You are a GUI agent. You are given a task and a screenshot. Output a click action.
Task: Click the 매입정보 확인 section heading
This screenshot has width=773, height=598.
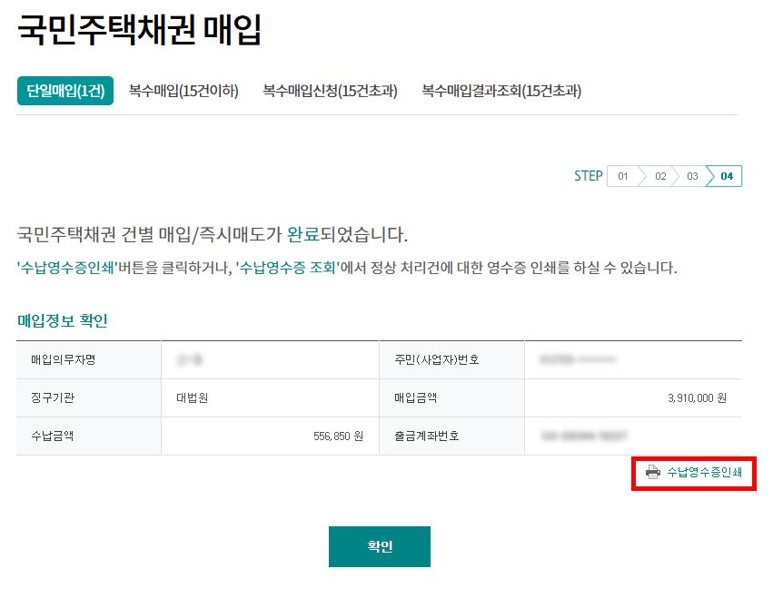click(63, 320)
